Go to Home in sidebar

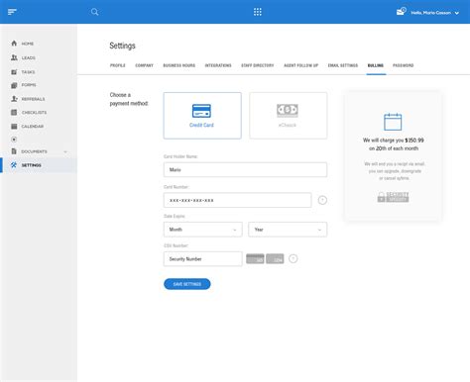(28, 44)
